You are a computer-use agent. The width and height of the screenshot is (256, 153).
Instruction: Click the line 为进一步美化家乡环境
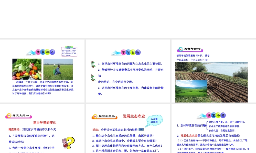point(31,148)
